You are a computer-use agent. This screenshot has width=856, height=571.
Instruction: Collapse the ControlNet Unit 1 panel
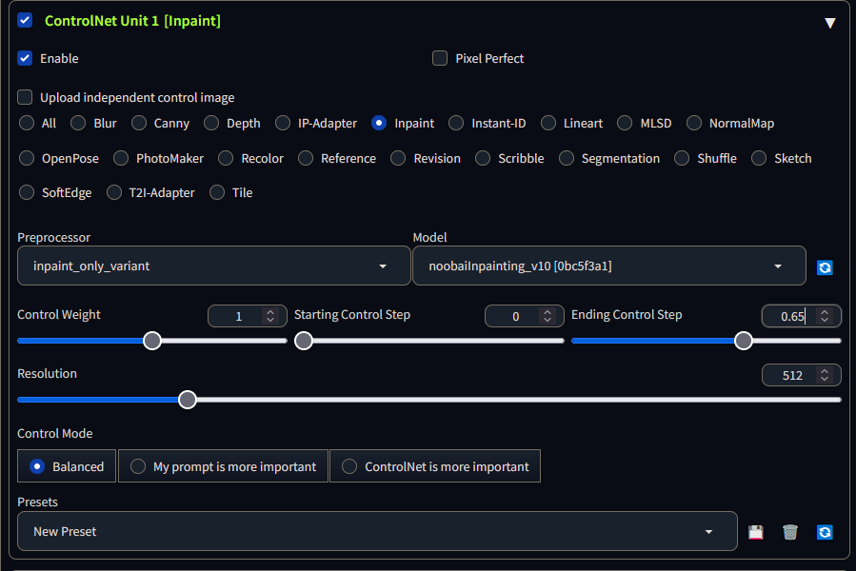click(x=829, y=23)
